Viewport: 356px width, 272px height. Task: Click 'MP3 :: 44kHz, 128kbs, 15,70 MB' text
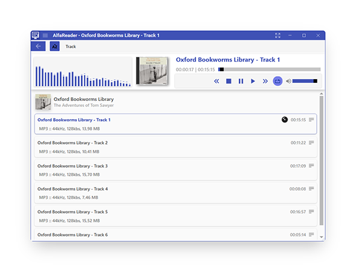[70, 175]
